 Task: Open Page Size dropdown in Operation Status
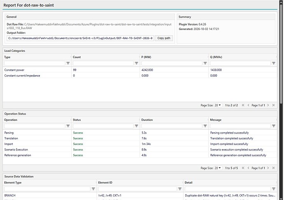click(x=218, y=168)
